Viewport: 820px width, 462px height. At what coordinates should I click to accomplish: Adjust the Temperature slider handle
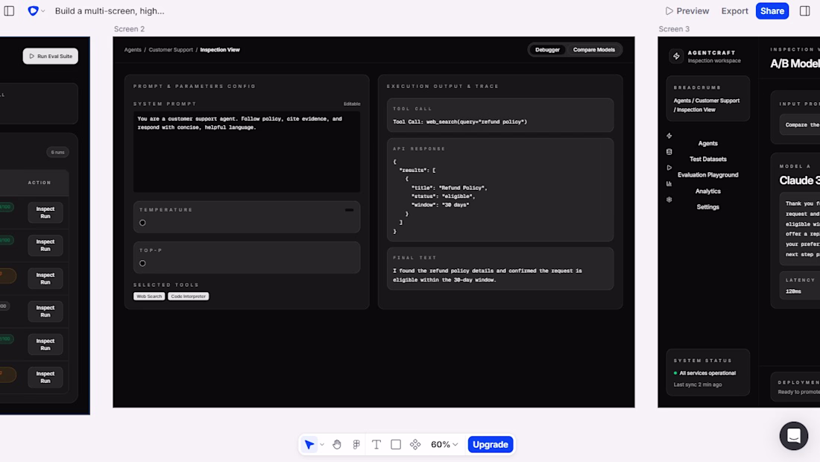click(x=142, y=223)
